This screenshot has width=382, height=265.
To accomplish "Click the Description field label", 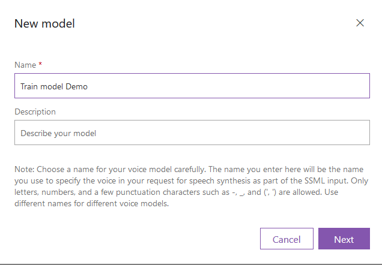I will 35,112.
